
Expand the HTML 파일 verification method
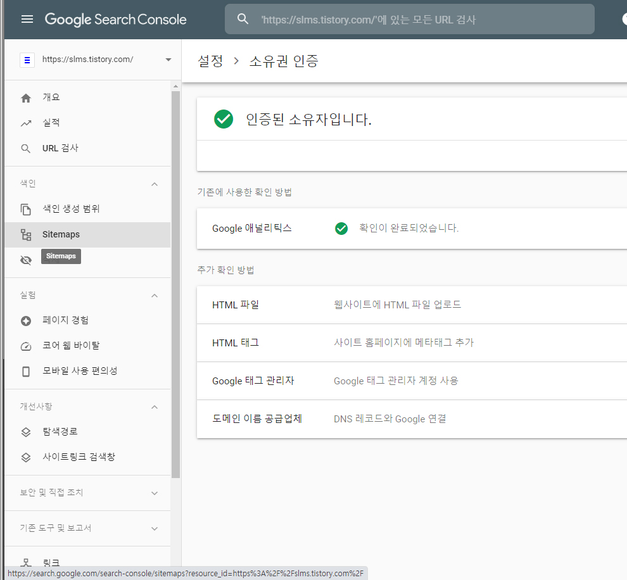(x=412, y=305)
